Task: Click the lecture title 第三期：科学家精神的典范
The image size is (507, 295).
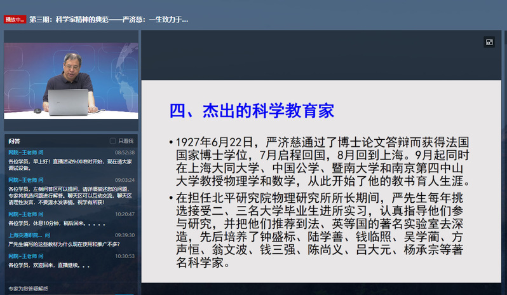Action: tap(108, 19)
